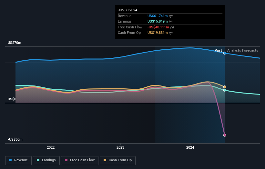265x169 pixels.
Task: Click the 2024 x-axis label
Action: tap(190, 147)
